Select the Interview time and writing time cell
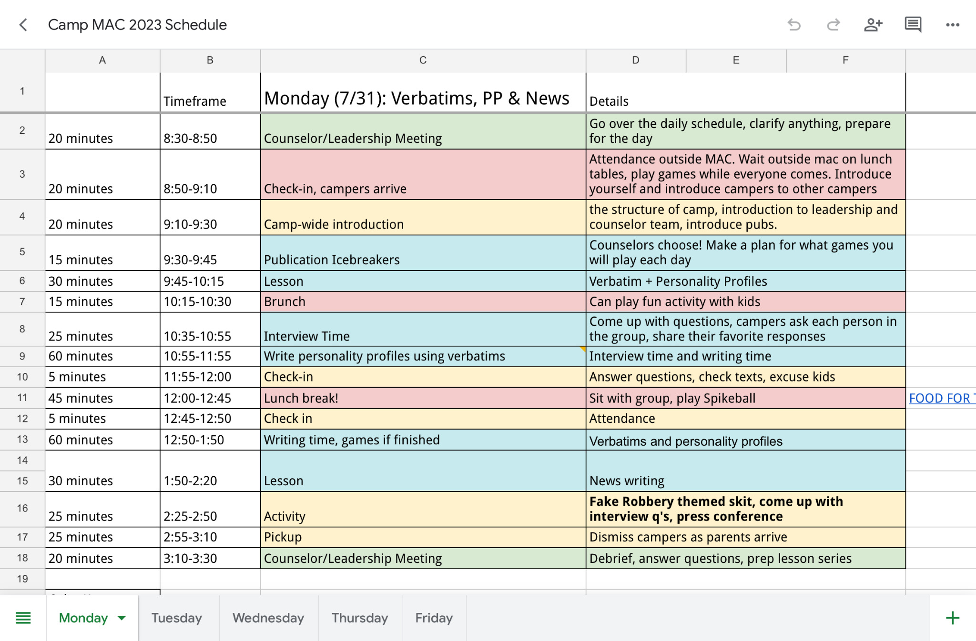 point(746,356)
